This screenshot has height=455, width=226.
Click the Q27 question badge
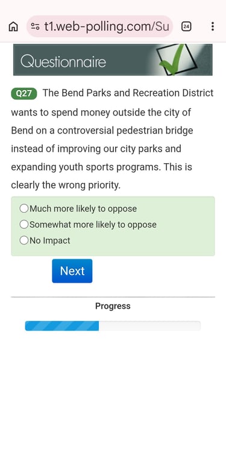pos(24,94)
